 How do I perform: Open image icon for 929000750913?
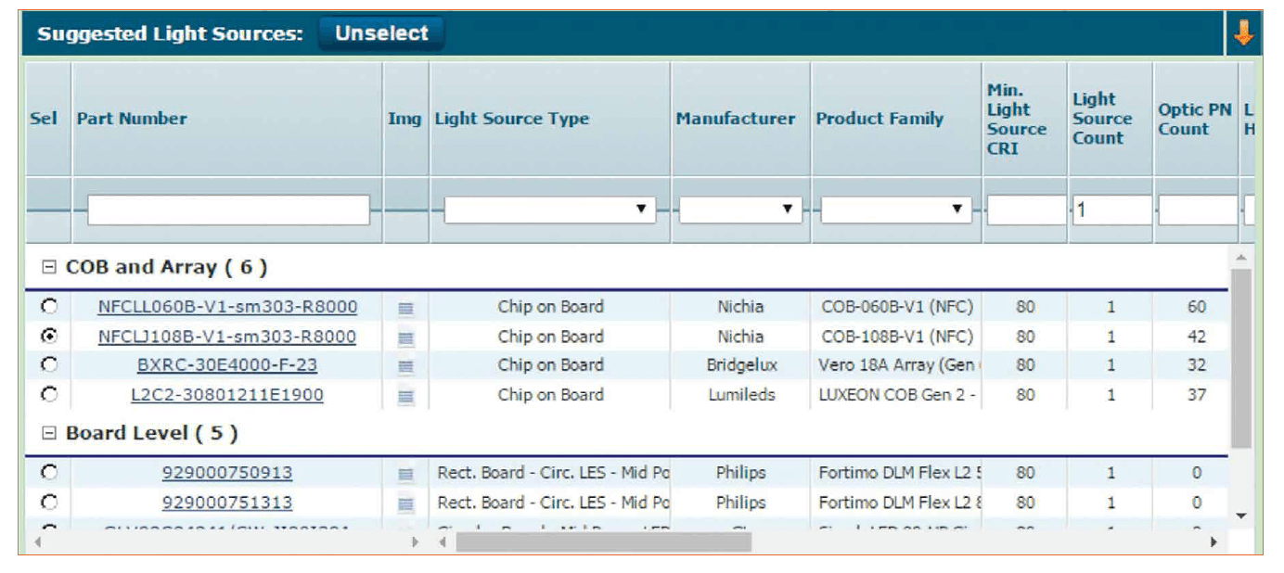[x=405, y=474]
